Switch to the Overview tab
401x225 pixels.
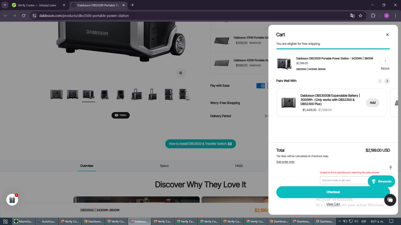click(x=87, y=166)
